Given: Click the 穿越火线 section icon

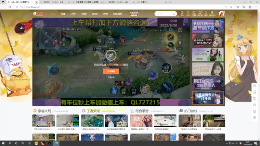Looking at the screenshot, I should click(x=35, y=111).
